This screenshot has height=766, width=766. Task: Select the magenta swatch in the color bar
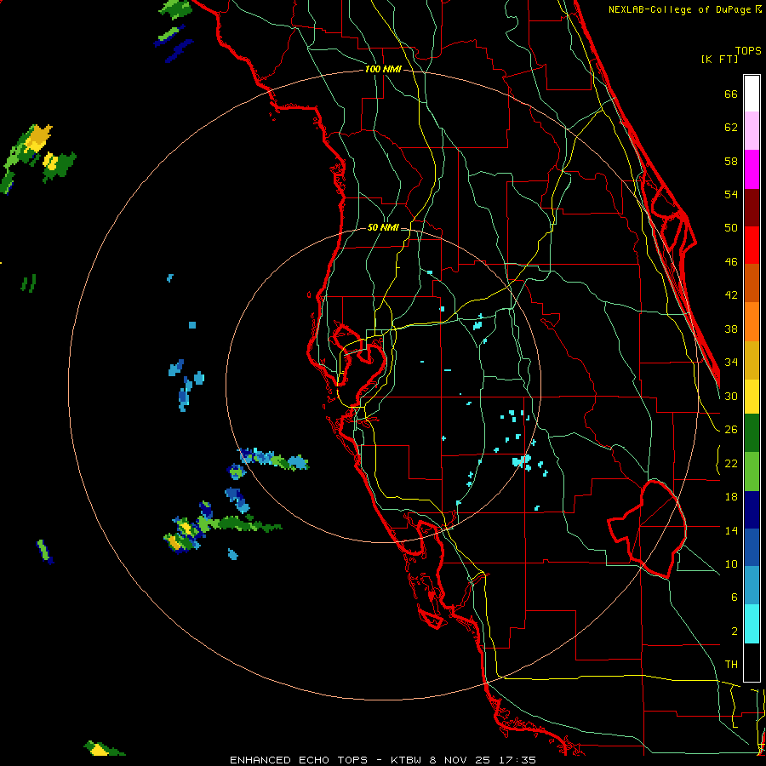pyautogui.click(x=752, y=169)
